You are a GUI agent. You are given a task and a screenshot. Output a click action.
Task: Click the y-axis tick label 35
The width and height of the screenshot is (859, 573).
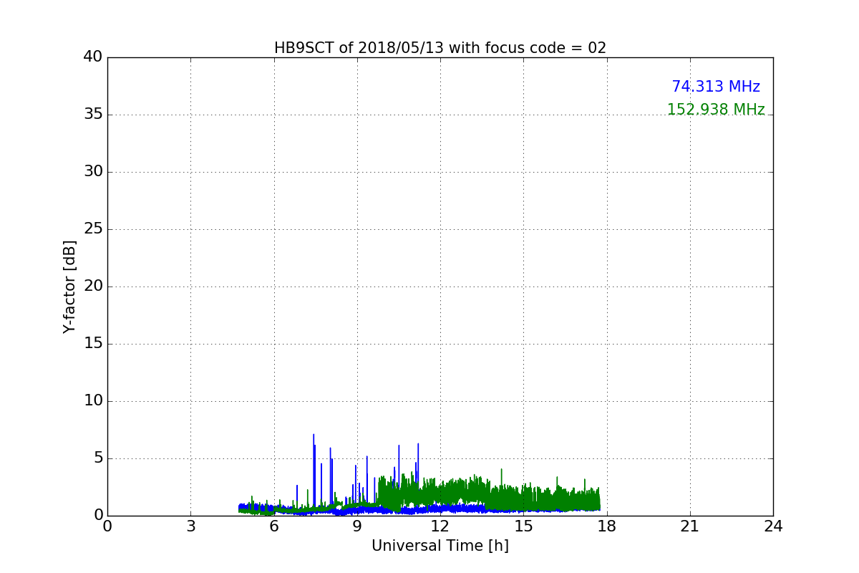93,115
